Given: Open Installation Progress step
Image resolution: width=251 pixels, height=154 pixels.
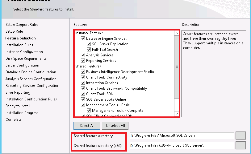Looking at the screenshot, I should 22,113.
